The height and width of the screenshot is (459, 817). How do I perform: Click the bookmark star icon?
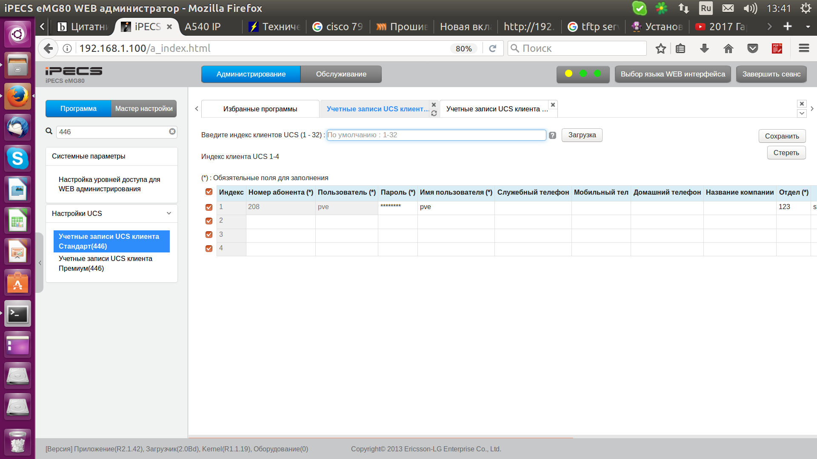[660, 48]
